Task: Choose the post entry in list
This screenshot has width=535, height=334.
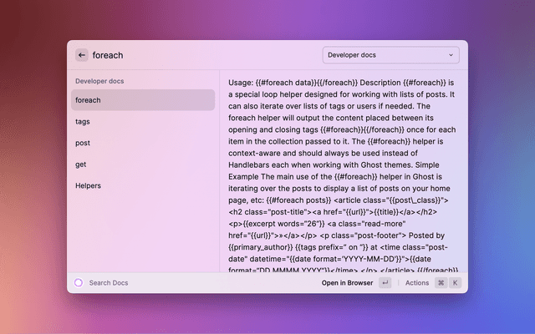Action: click(x=140, y=143)
